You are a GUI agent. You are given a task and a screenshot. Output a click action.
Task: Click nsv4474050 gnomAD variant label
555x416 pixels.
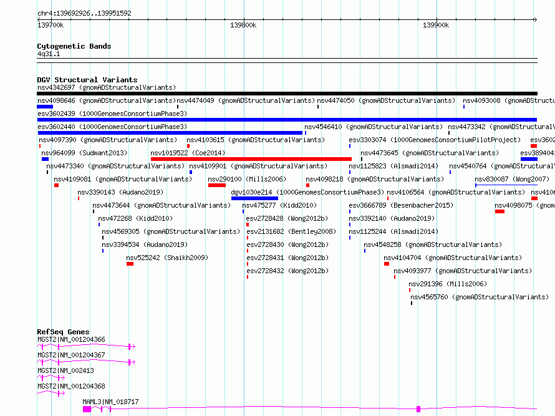(386, 100)
